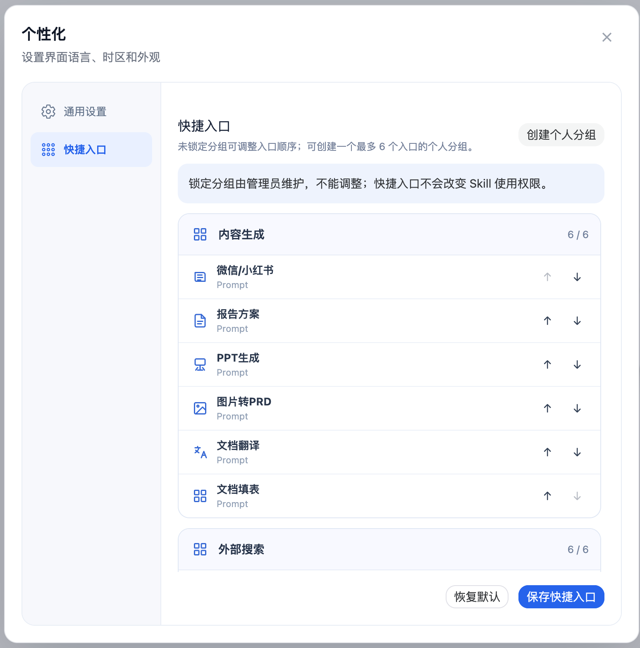640x648 pixels.
Task: Click 恢复默认 to reset shortcuts
Action: [477, 597]
